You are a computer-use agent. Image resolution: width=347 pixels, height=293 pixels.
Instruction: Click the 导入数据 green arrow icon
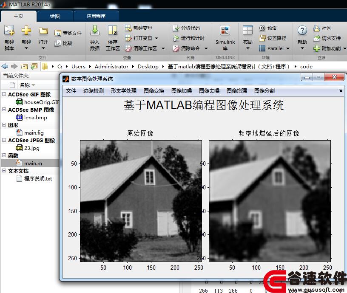(95, 30)
